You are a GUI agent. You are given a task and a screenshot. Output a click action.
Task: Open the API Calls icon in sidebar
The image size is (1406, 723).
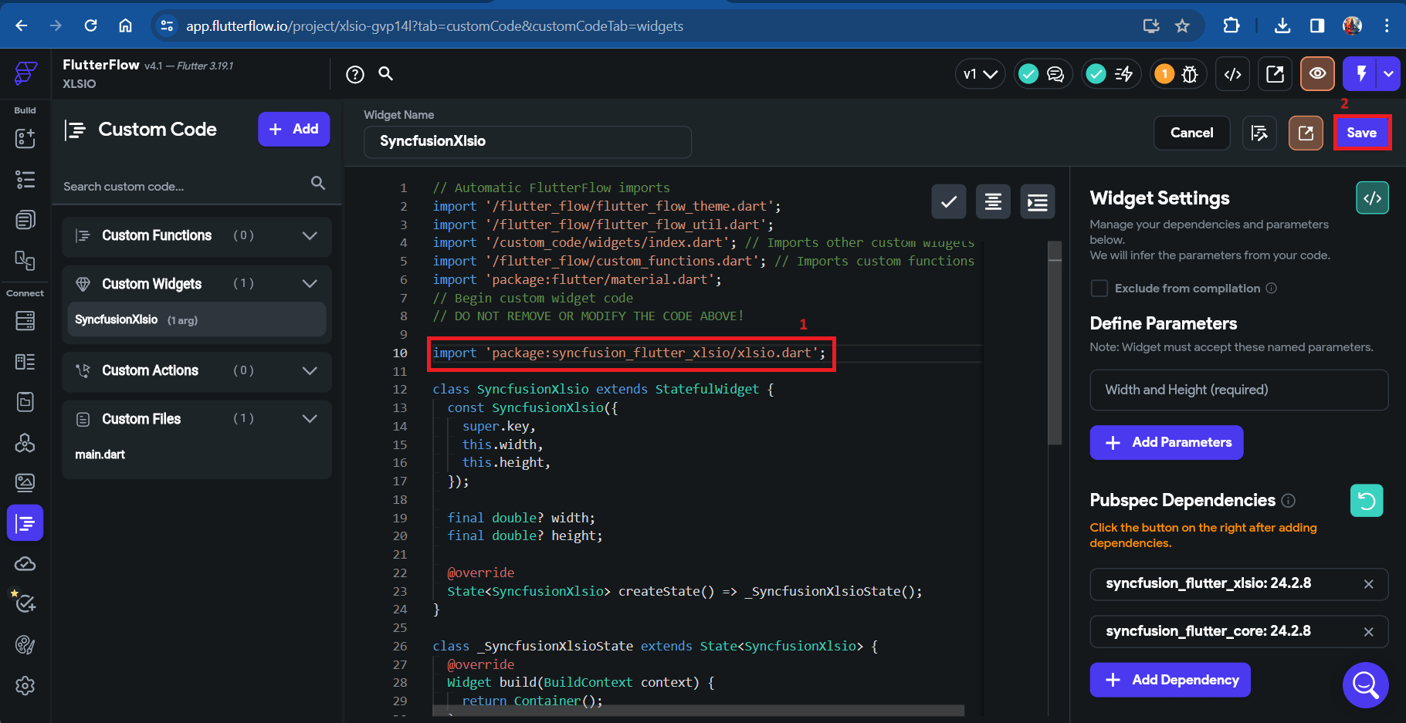coord(25,443)
